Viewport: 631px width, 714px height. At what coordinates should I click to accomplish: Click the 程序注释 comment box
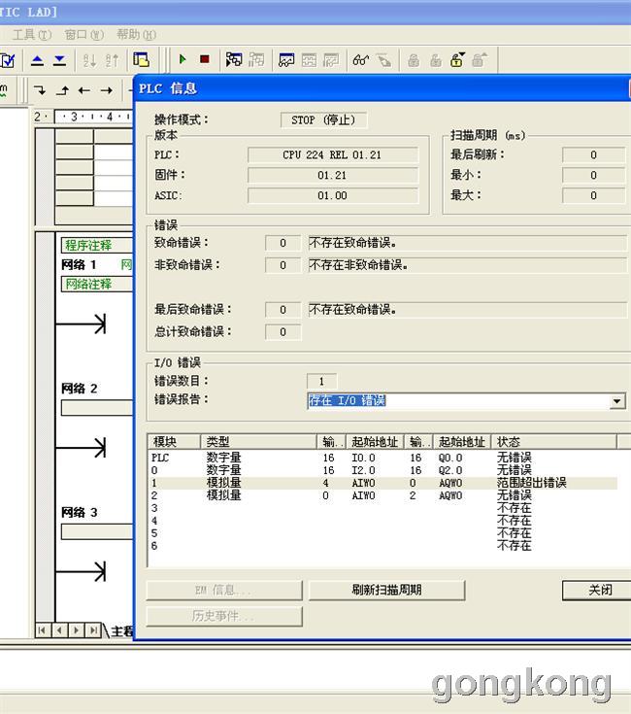pyautogui.click(x=97, y=246)
